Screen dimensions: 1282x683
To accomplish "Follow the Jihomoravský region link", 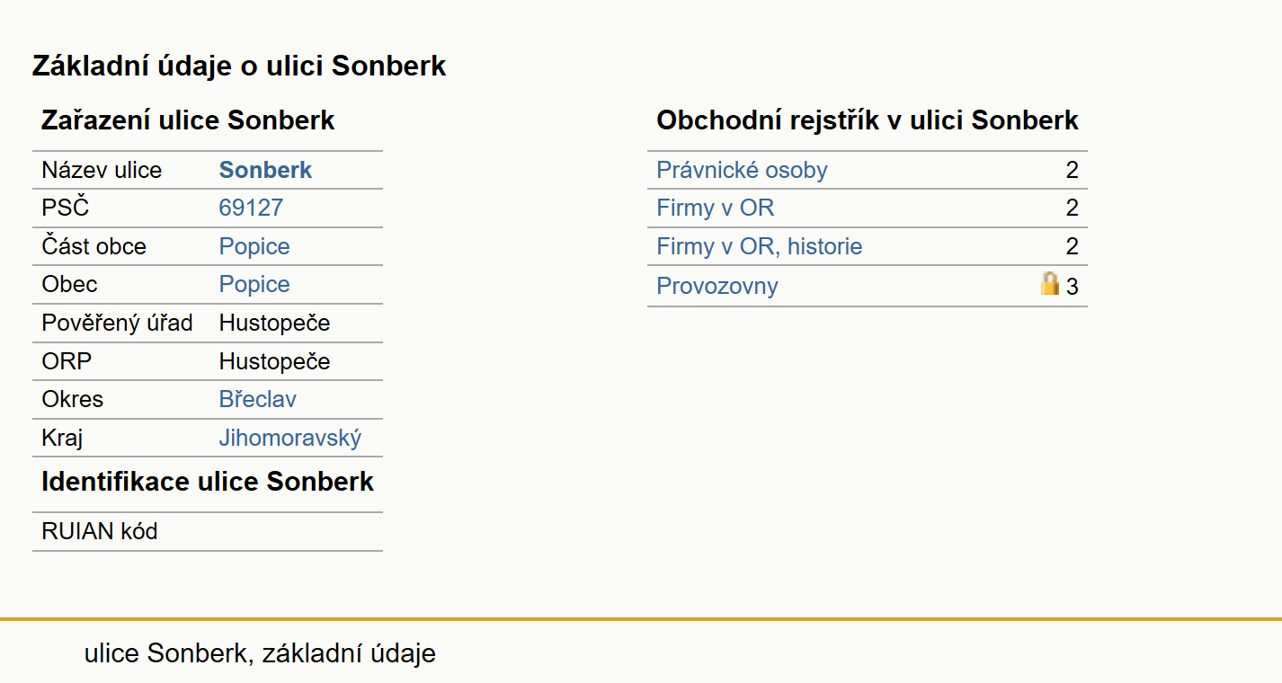I will (290, 438).
